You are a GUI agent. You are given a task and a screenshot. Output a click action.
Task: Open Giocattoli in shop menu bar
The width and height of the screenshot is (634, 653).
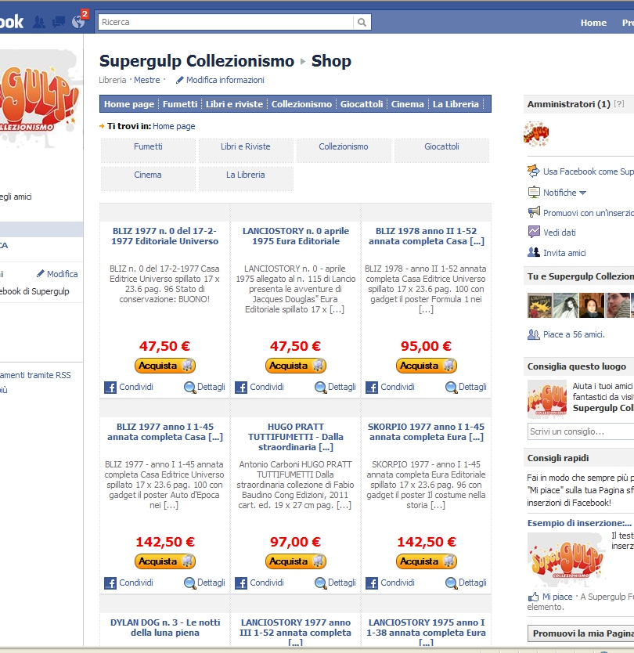(362, 104)
